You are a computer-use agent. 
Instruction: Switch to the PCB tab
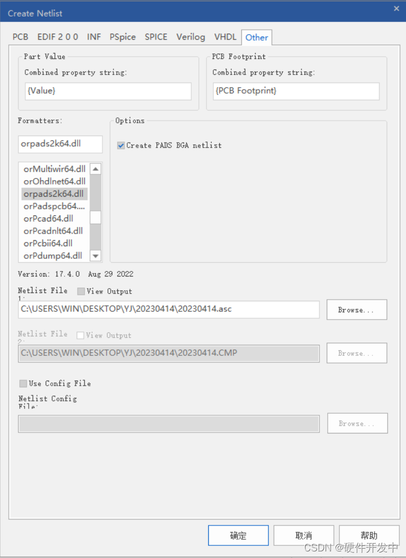20,37
